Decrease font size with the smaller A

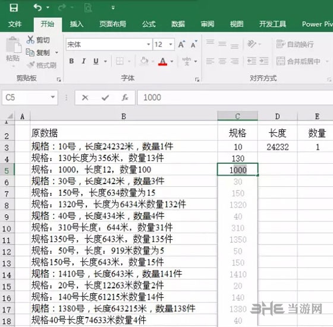tap(194, 45)
